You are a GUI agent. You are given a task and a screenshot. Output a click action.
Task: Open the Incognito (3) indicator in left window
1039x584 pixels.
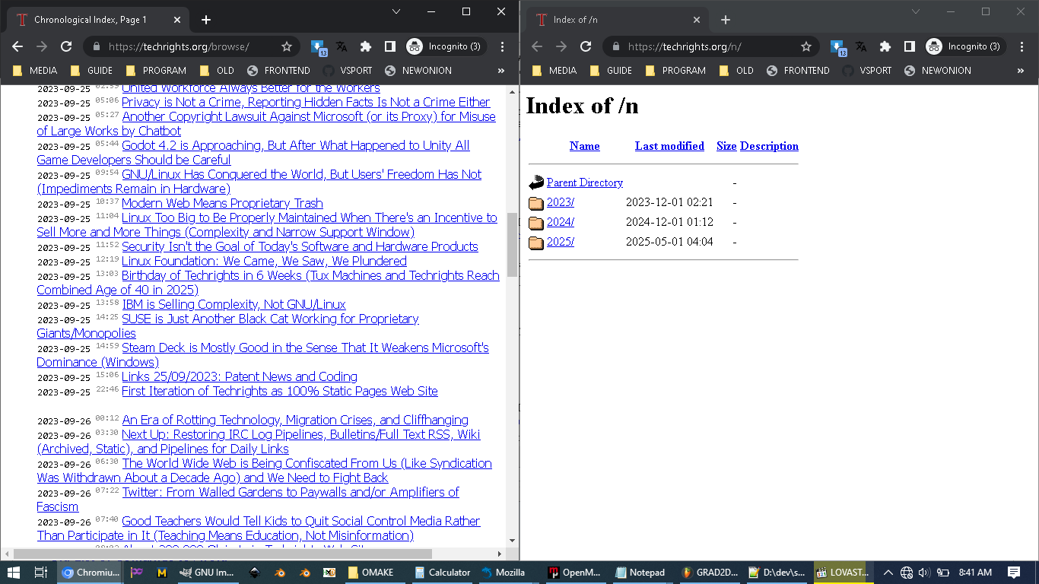[446, 46]
